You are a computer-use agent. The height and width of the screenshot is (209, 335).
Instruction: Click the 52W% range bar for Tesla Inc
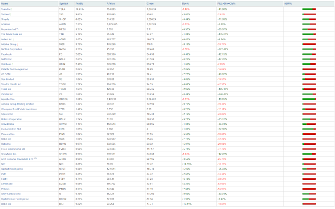click(309, 9)
